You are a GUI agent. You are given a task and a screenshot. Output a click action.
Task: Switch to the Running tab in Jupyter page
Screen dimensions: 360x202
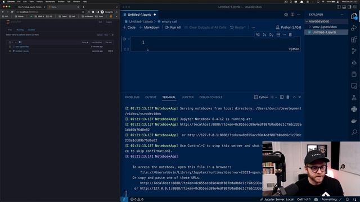[20, 30]
